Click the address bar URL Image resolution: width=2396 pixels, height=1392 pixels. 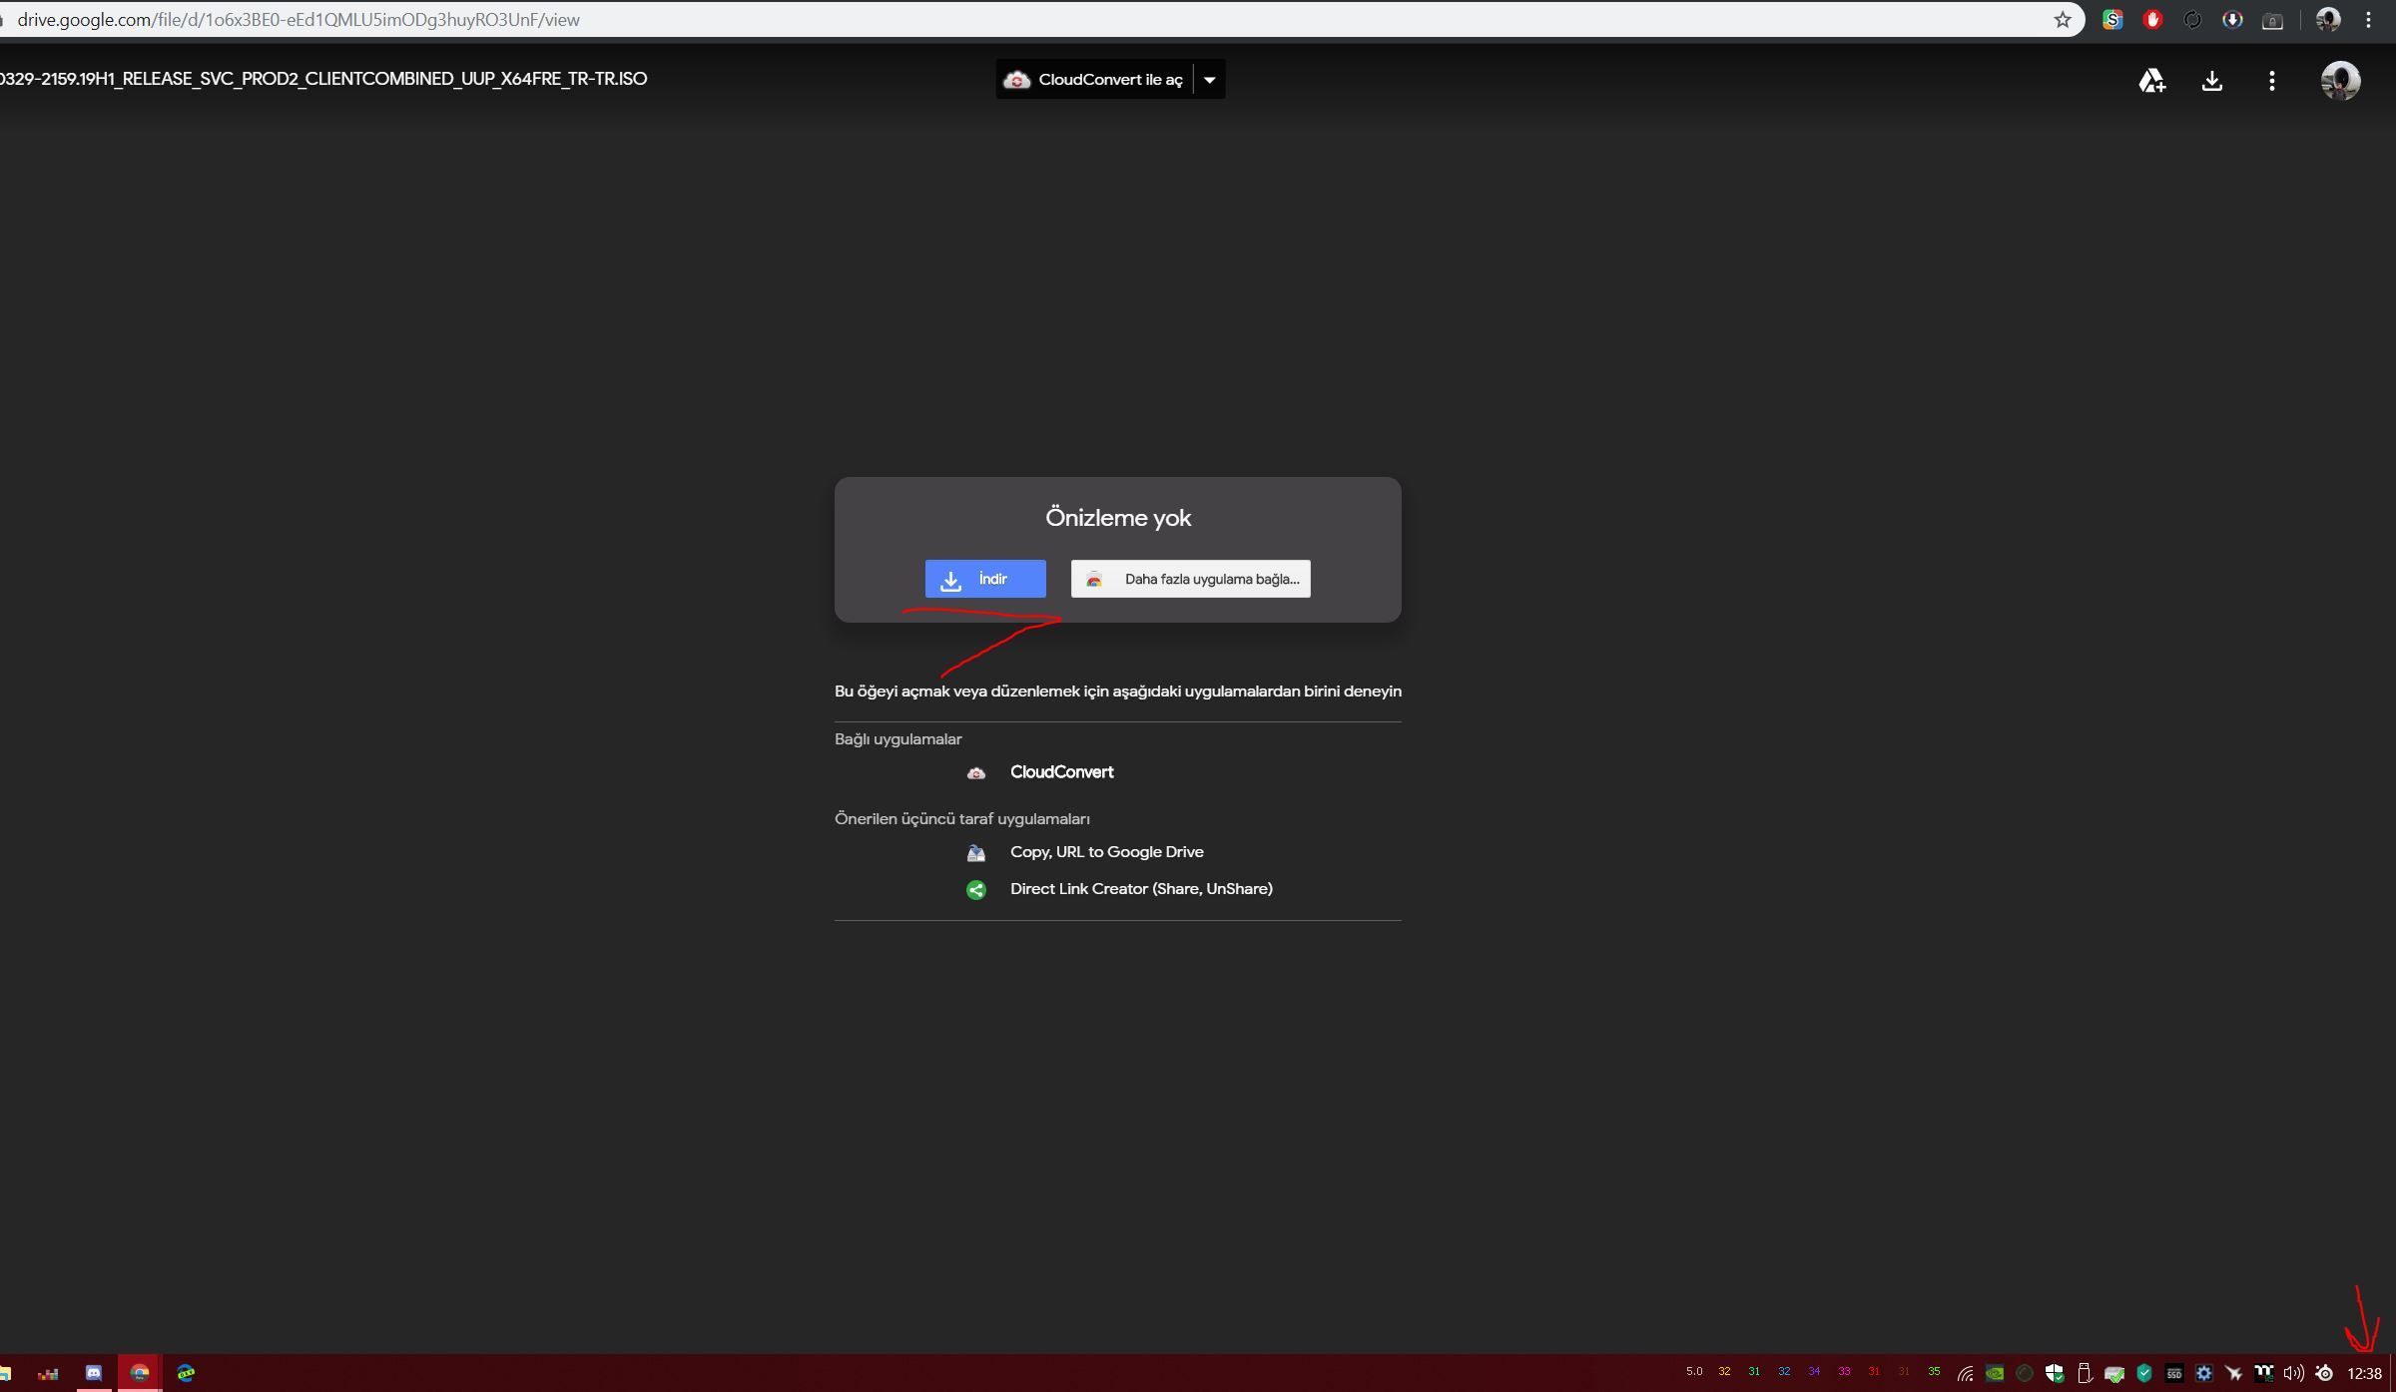coord(299,20)
